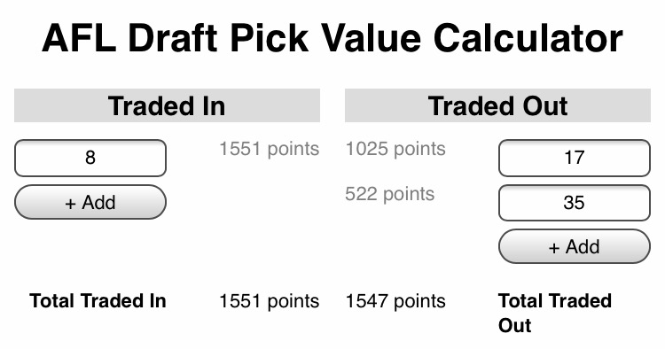Click the Total Traded Out label

(x=555, y=313)
